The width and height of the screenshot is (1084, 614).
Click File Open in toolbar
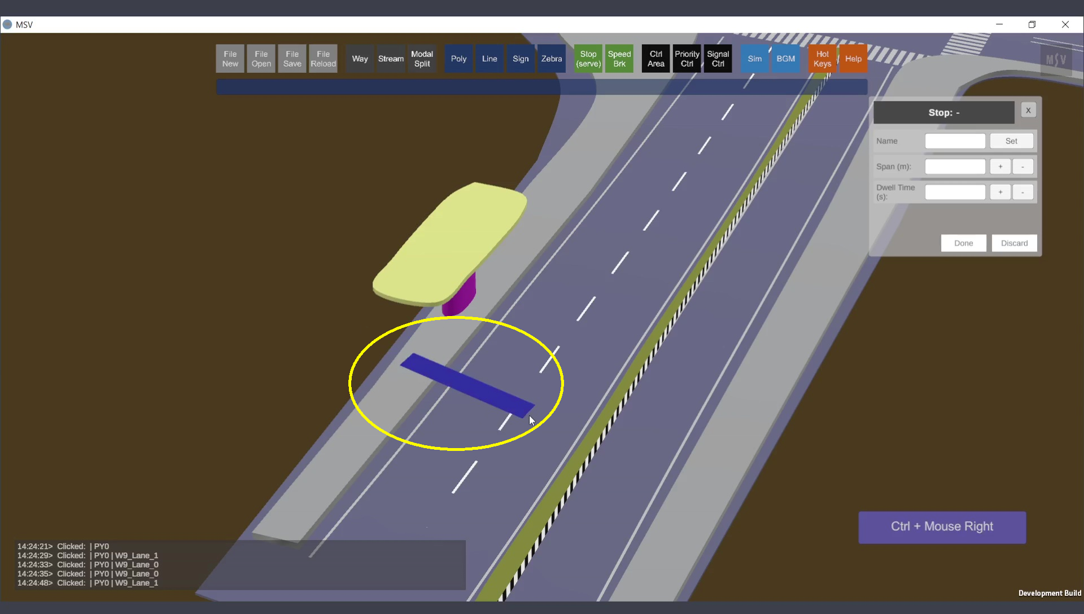pos(261,59)
